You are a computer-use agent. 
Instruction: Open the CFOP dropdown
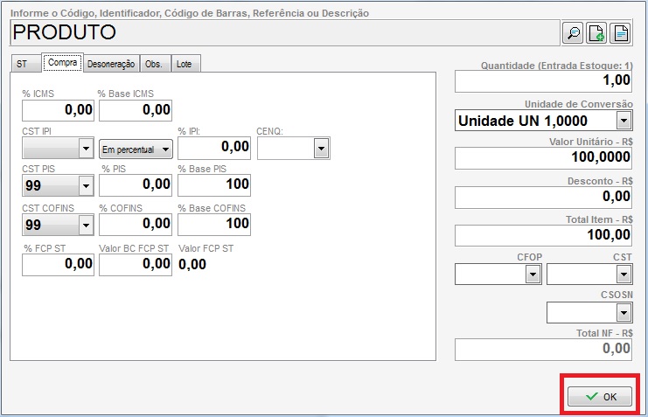point(532,275)
